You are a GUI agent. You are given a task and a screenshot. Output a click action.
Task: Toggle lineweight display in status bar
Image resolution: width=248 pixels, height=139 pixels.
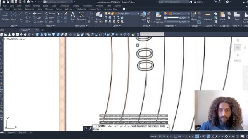203,136
